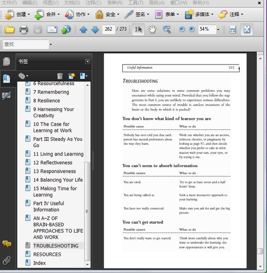Toggle fit-one-full-page view mode
This screenshot has width=267, height=273.
click(246, 30)
